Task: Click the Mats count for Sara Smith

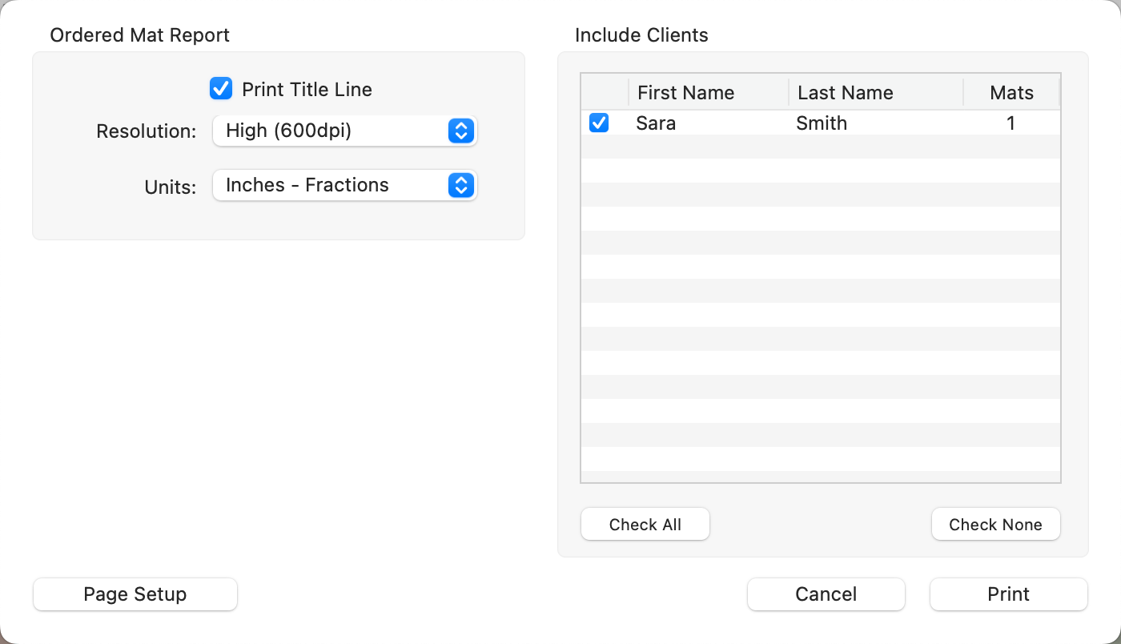Action: point(1011,123)
